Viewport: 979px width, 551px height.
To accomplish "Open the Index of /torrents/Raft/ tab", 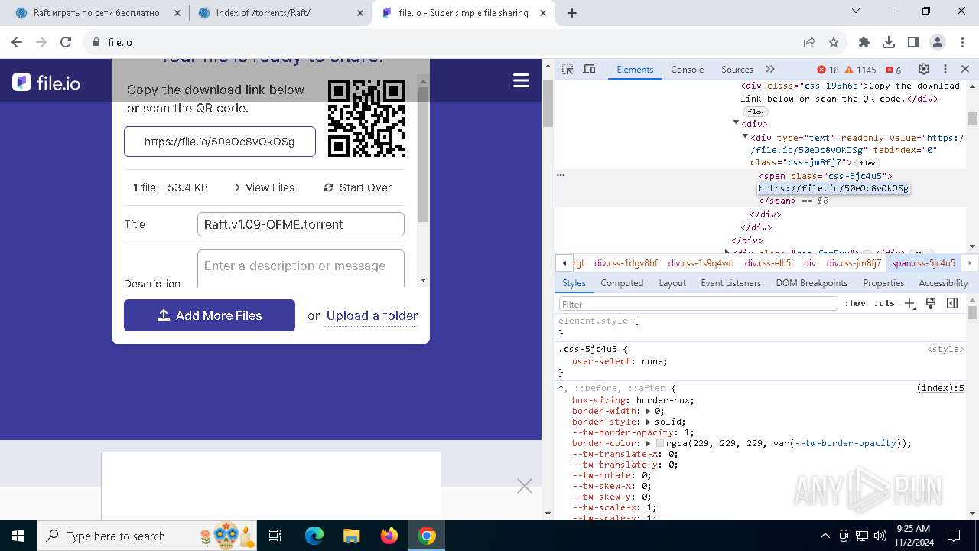I will [280, 13].
